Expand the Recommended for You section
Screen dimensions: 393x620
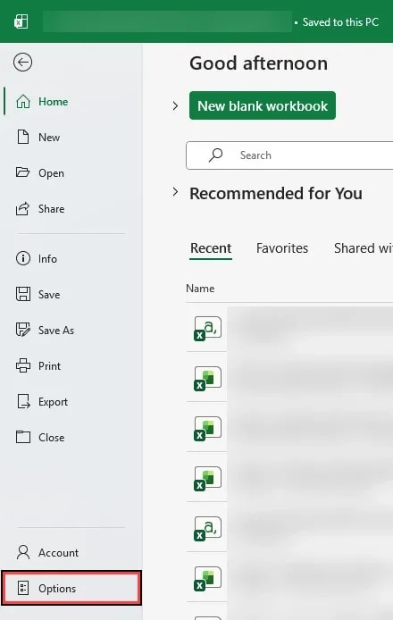[175, 192]
